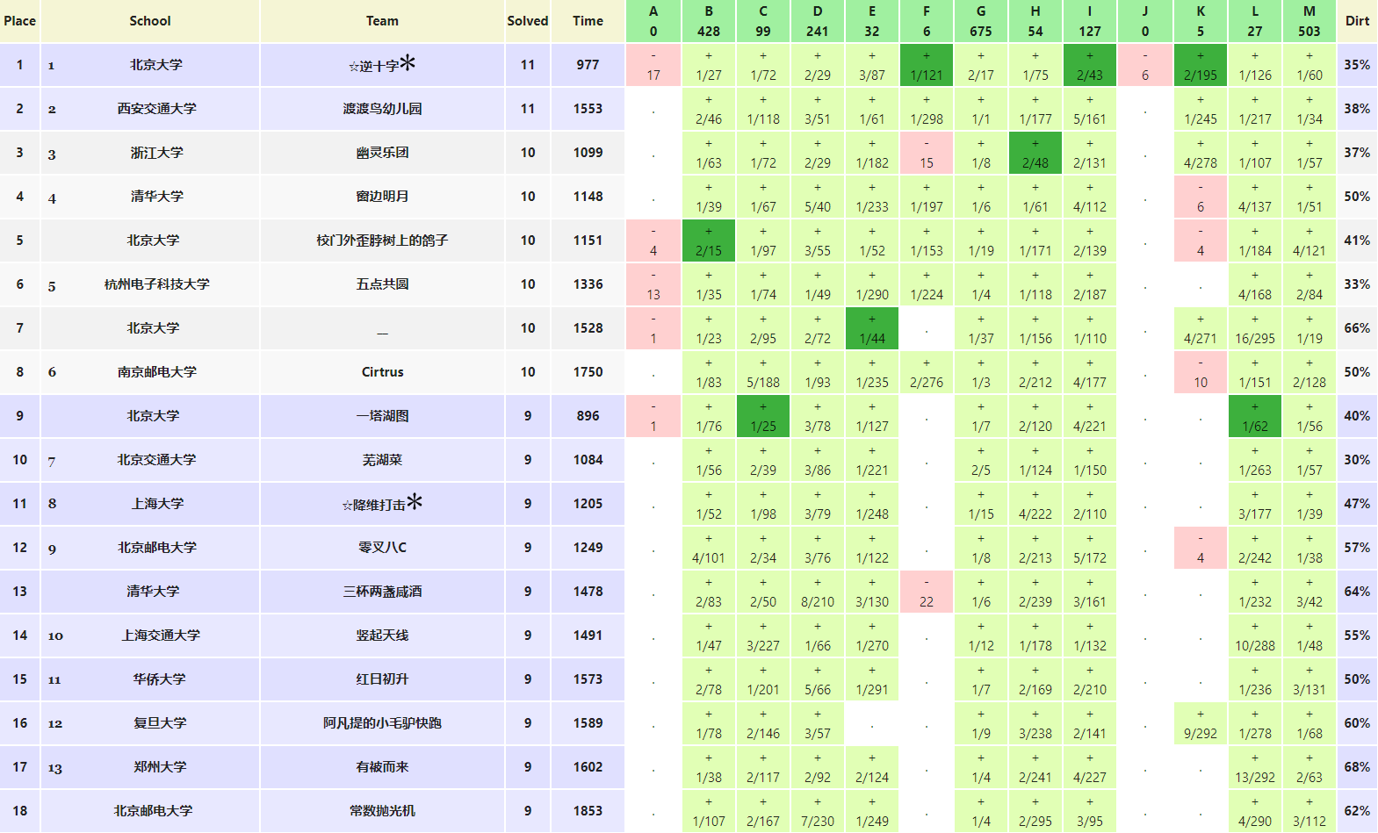Open problem K column header

(1200, 21)
